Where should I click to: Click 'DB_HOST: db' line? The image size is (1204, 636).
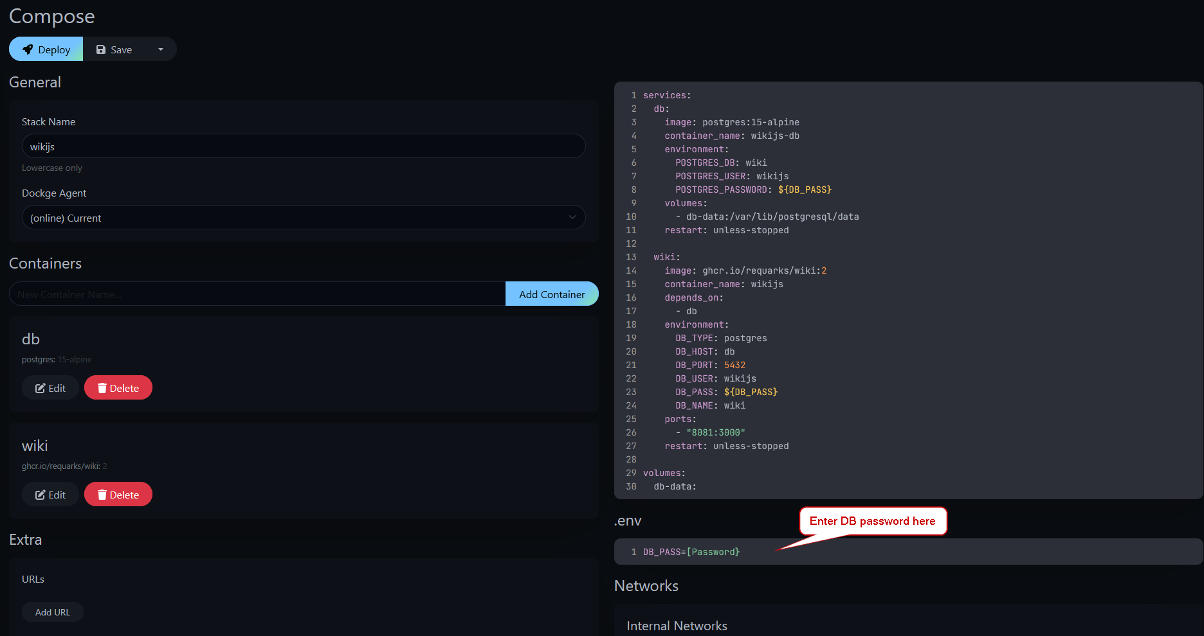(x=705, y=351)
